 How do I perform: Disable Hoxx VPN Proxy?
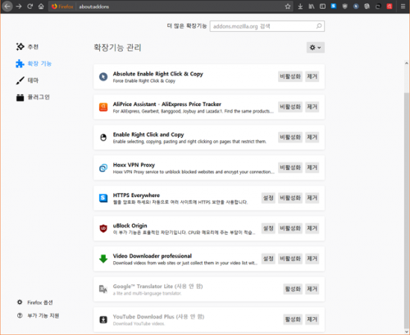pyautogui.click(x=290, y=167)
